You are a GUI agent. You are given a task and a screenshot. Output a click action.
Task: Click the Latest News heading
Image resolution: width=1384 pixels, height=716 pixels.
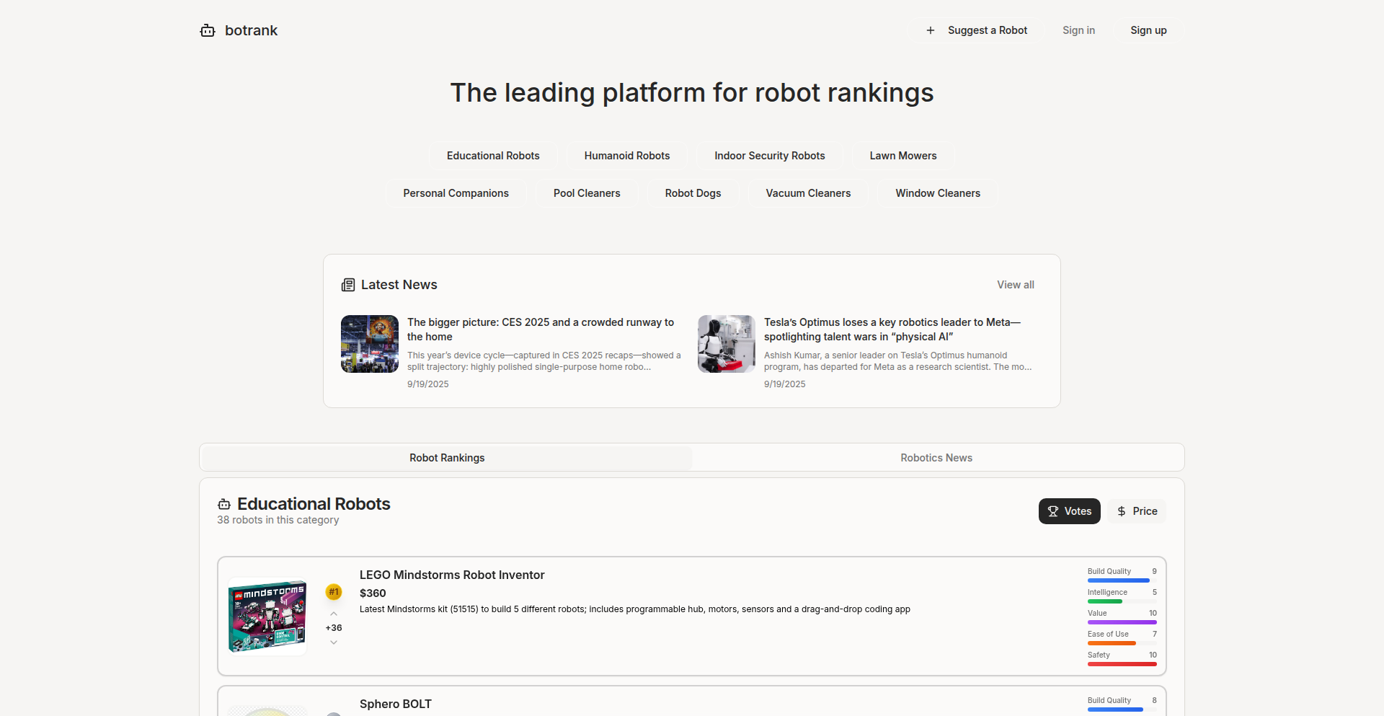pyautogui.click(x=399, y=285)
